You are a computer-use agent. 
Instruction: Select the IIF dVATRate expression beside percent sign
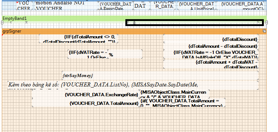(x=88, y=54)
